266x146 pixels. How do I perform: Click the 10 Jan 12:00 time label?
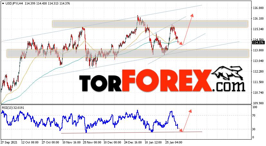coord(154,142)
